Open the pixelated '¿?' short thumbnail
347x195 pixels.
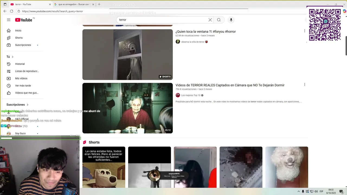pyautogui.click(x=241, y=167)
